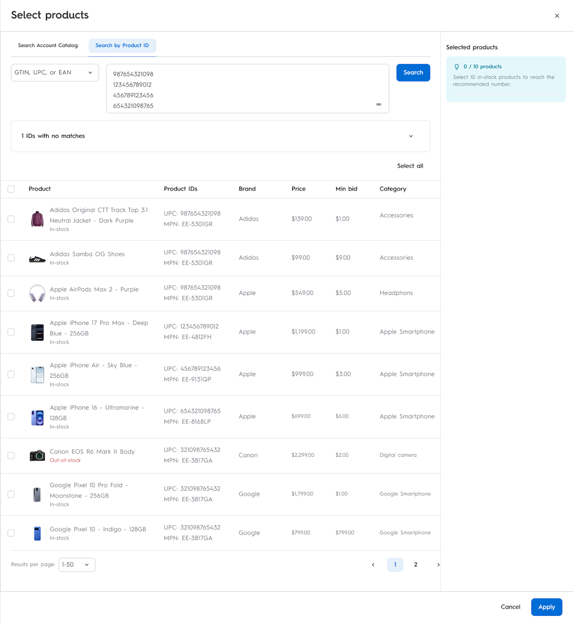The height and width of the screenshot is (623, 573).
Task: Click UPC 654321098765 in the table
Action: [x=192, y=411]
